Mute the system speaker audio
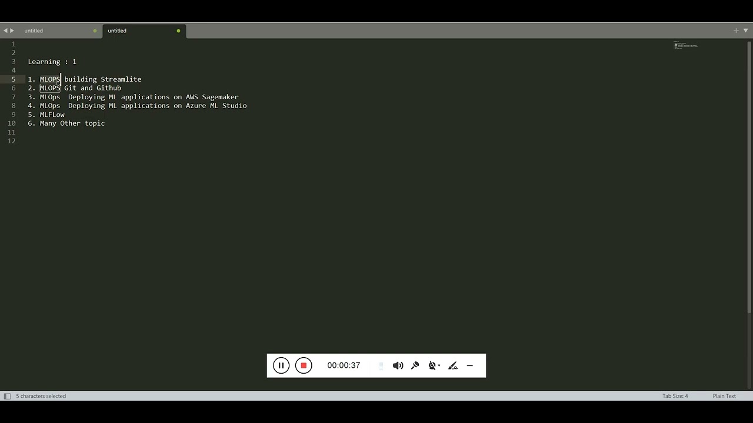 click(x=398, y=365)
